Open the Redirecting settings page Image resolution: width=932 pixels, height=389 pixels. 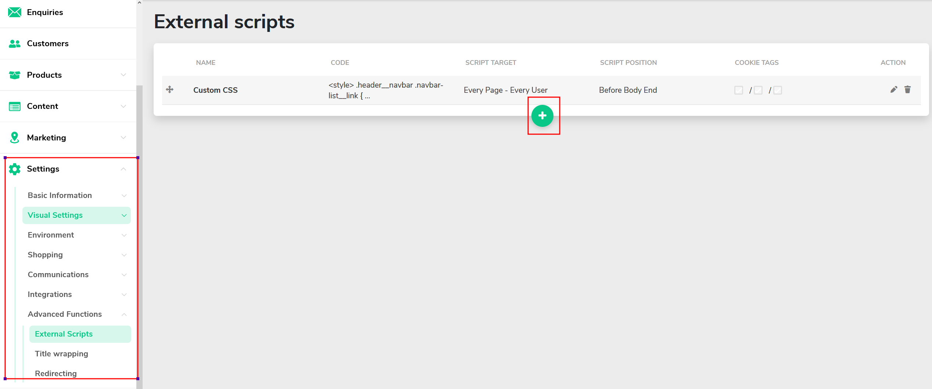[55, 373]
